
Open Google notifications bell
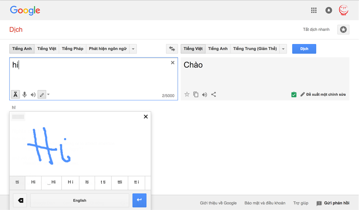[329, 10]
